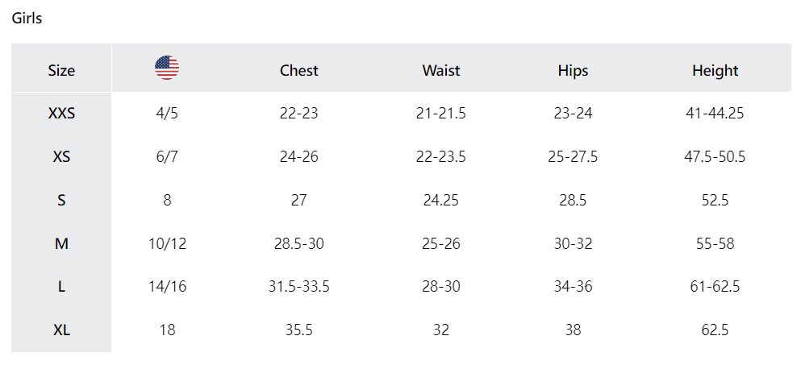
Task: Select the Hips column header
Action: pos(573,71)
